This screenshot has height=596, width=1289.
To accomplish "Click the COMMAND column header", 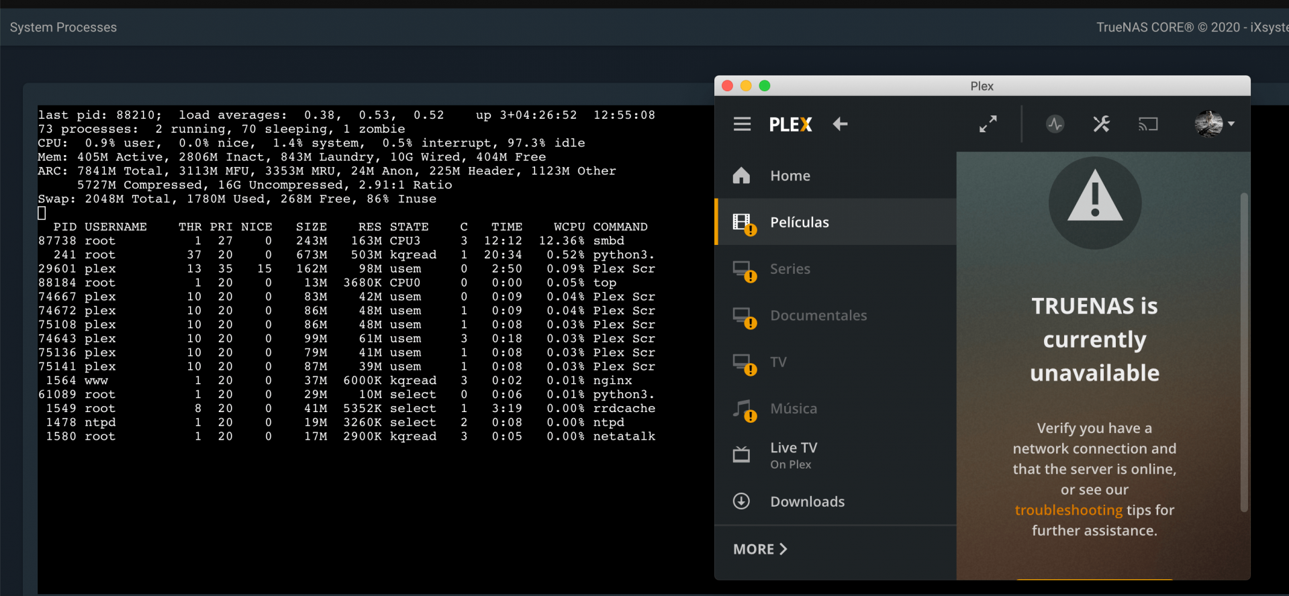I will 620,227.
